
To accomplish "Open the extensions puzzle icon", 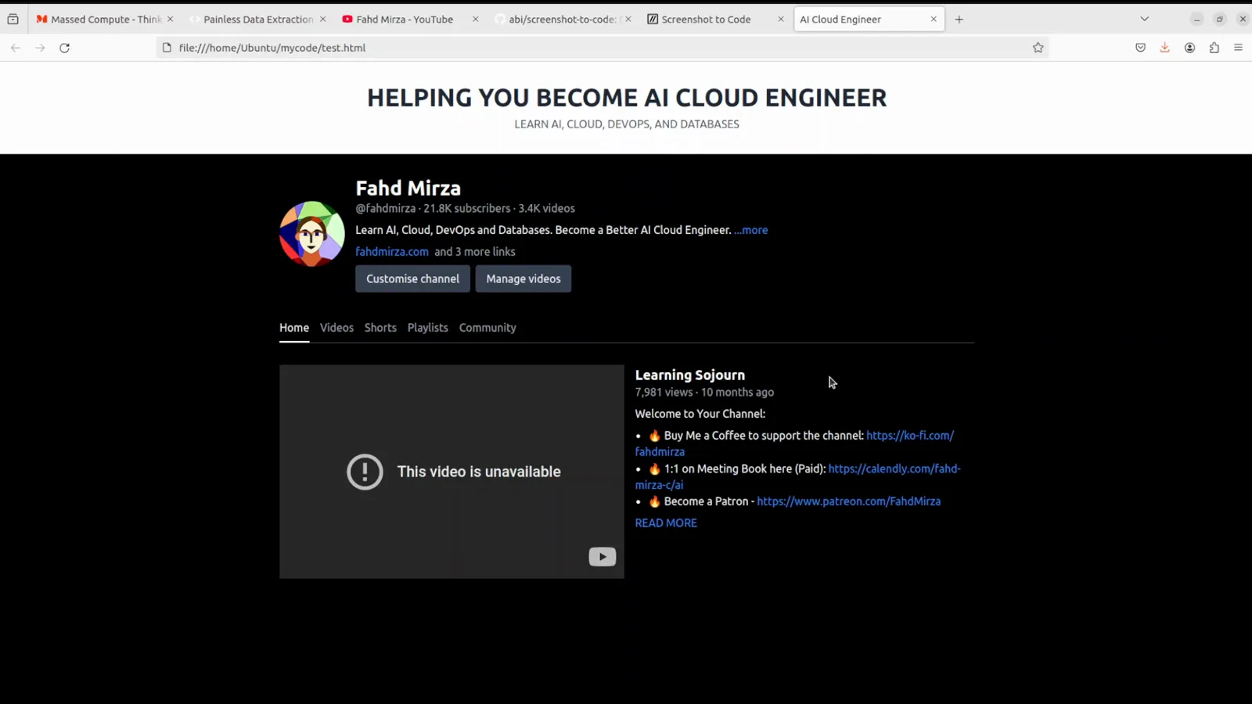I will [x=1214, y=48].
